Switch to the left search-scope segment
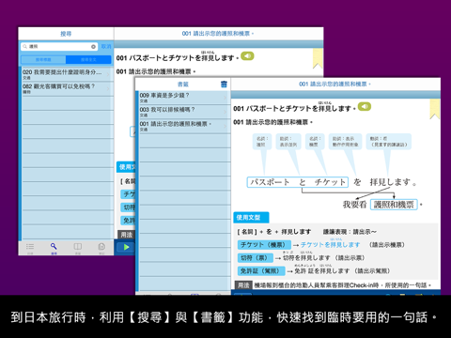This screenshot has width=451, height=338. point(43,59)
